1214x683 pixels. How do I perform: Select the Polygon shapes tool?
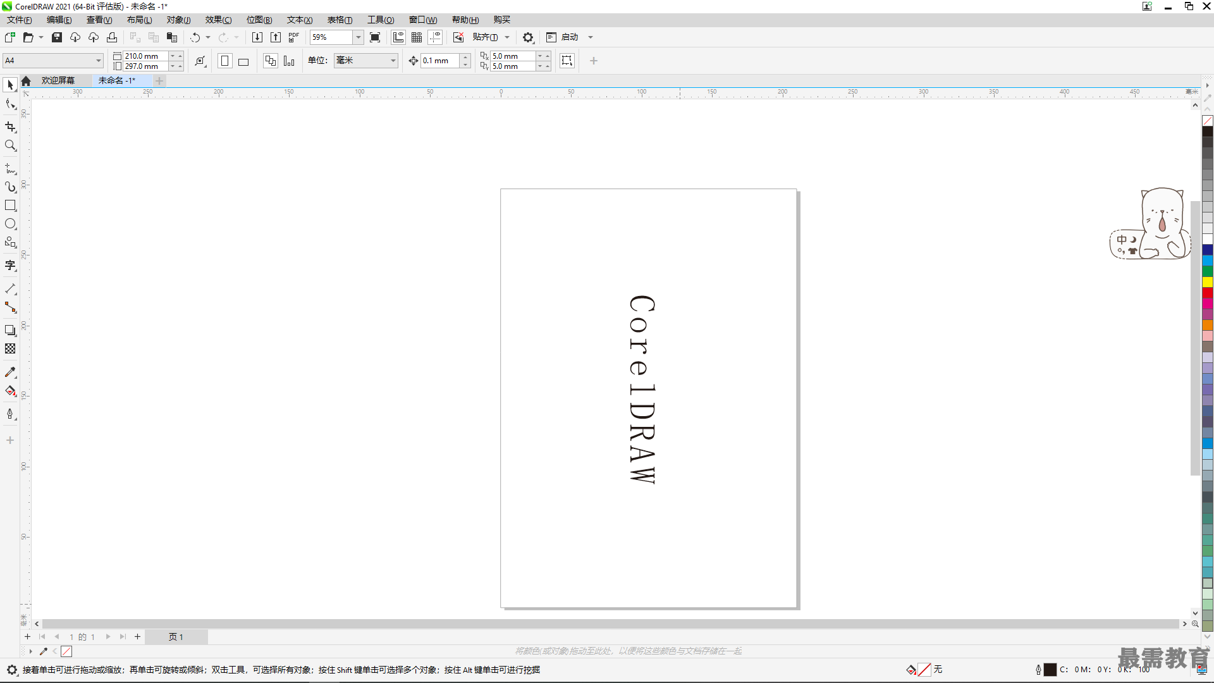tap(10, 242)
